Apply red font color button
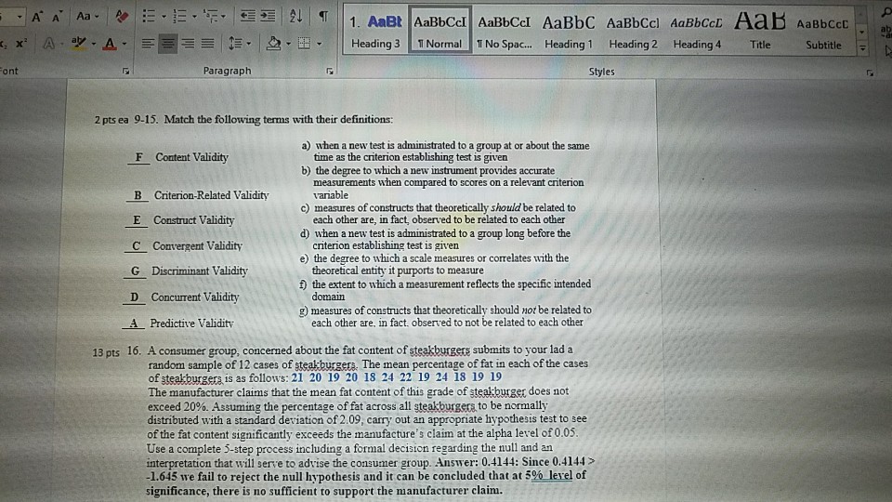Screen dimensions: 892x502 click(110, 44)
